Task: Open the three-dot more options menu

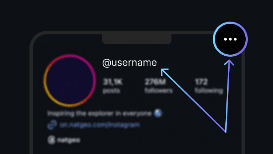Action: [x=230, y=39]
